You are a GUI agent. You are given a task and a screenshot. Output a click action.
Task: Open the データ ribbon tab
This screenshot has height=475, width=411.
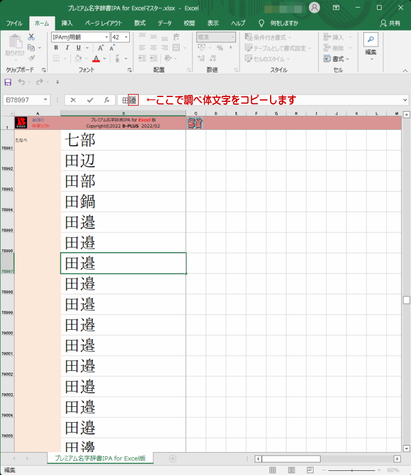[164, 23]
